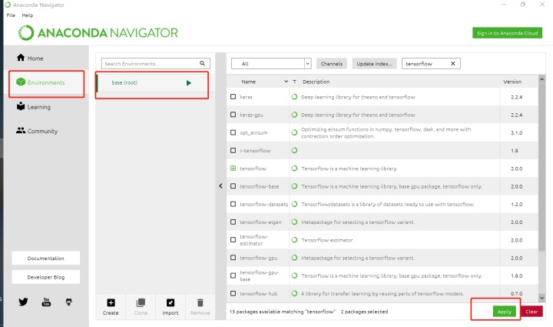
Task: Check the keras-gpu package checkbox
Action: [x=233, y=115]
